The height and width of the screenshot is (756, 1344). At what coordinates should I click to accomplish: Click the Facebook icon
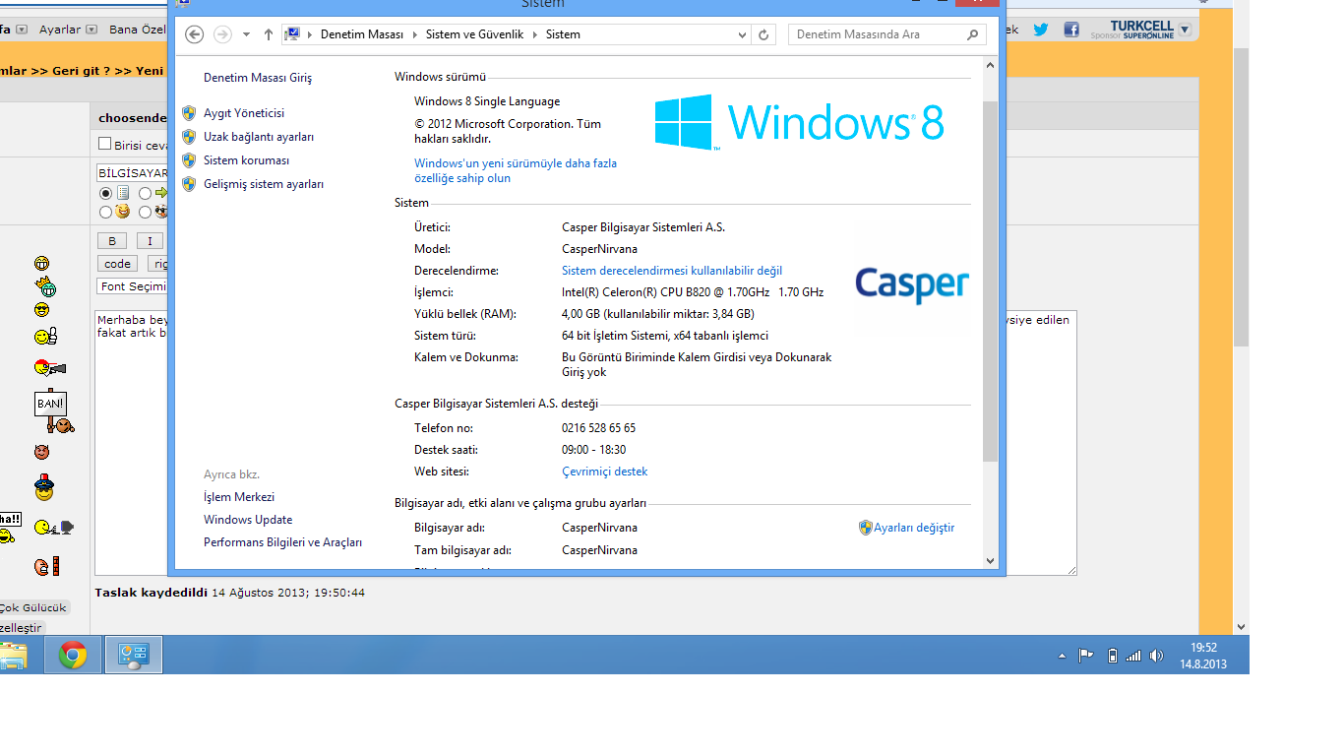point(1070,30)
